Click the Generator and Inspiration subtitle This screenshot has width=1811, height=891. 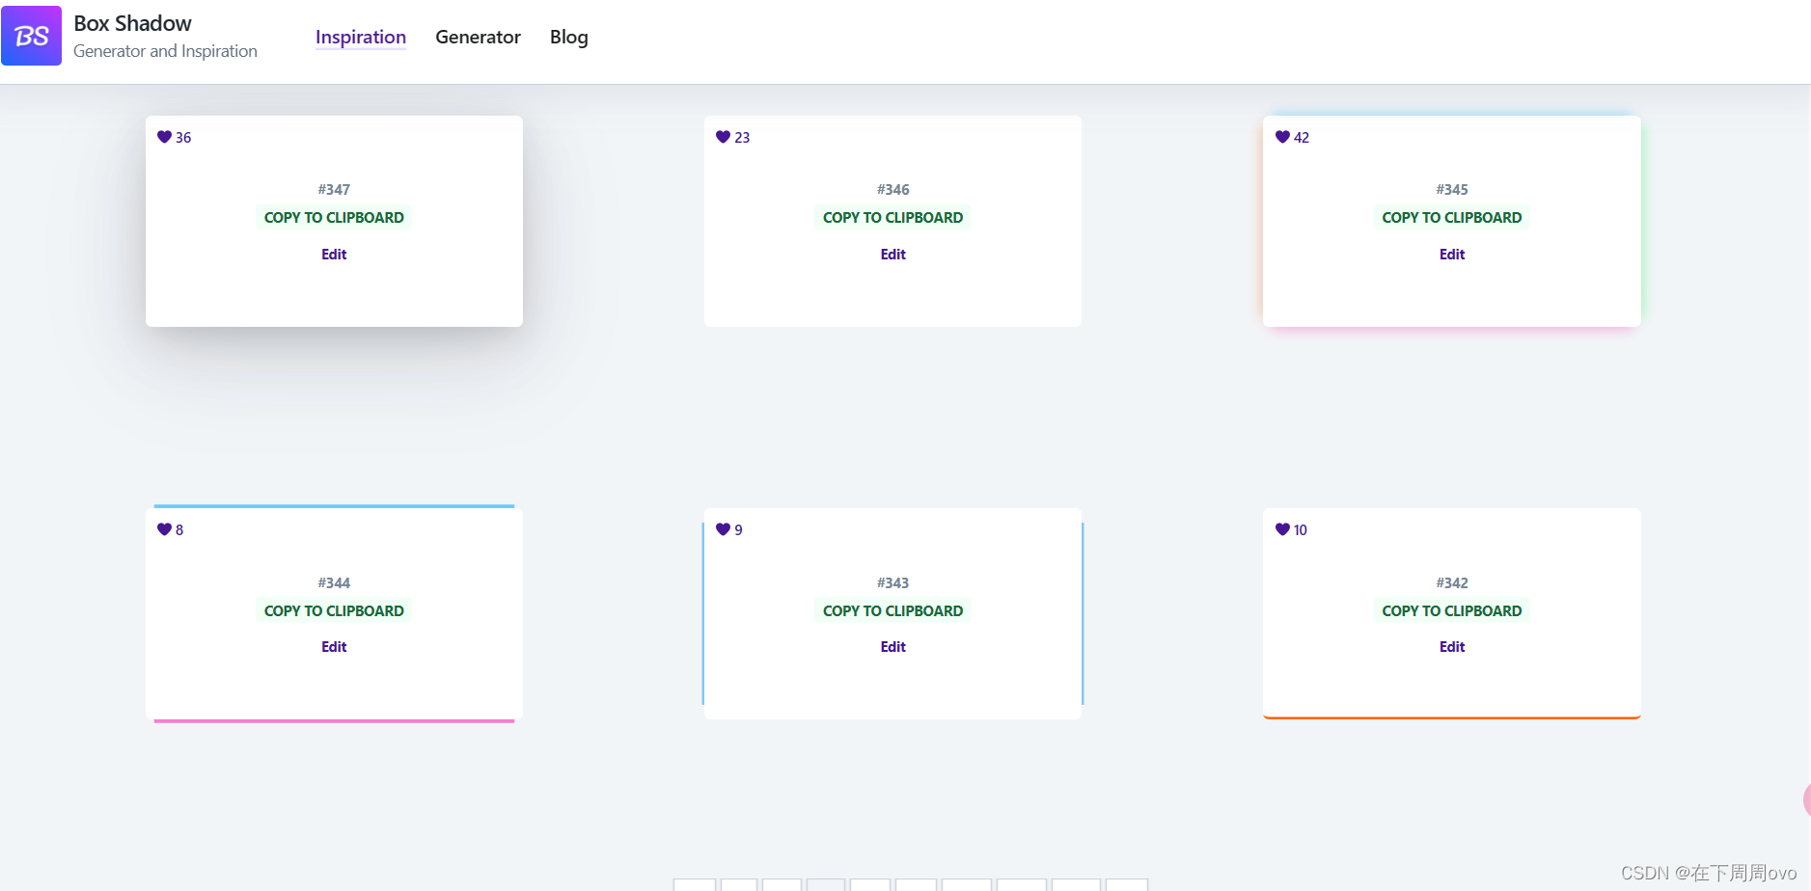165,51
